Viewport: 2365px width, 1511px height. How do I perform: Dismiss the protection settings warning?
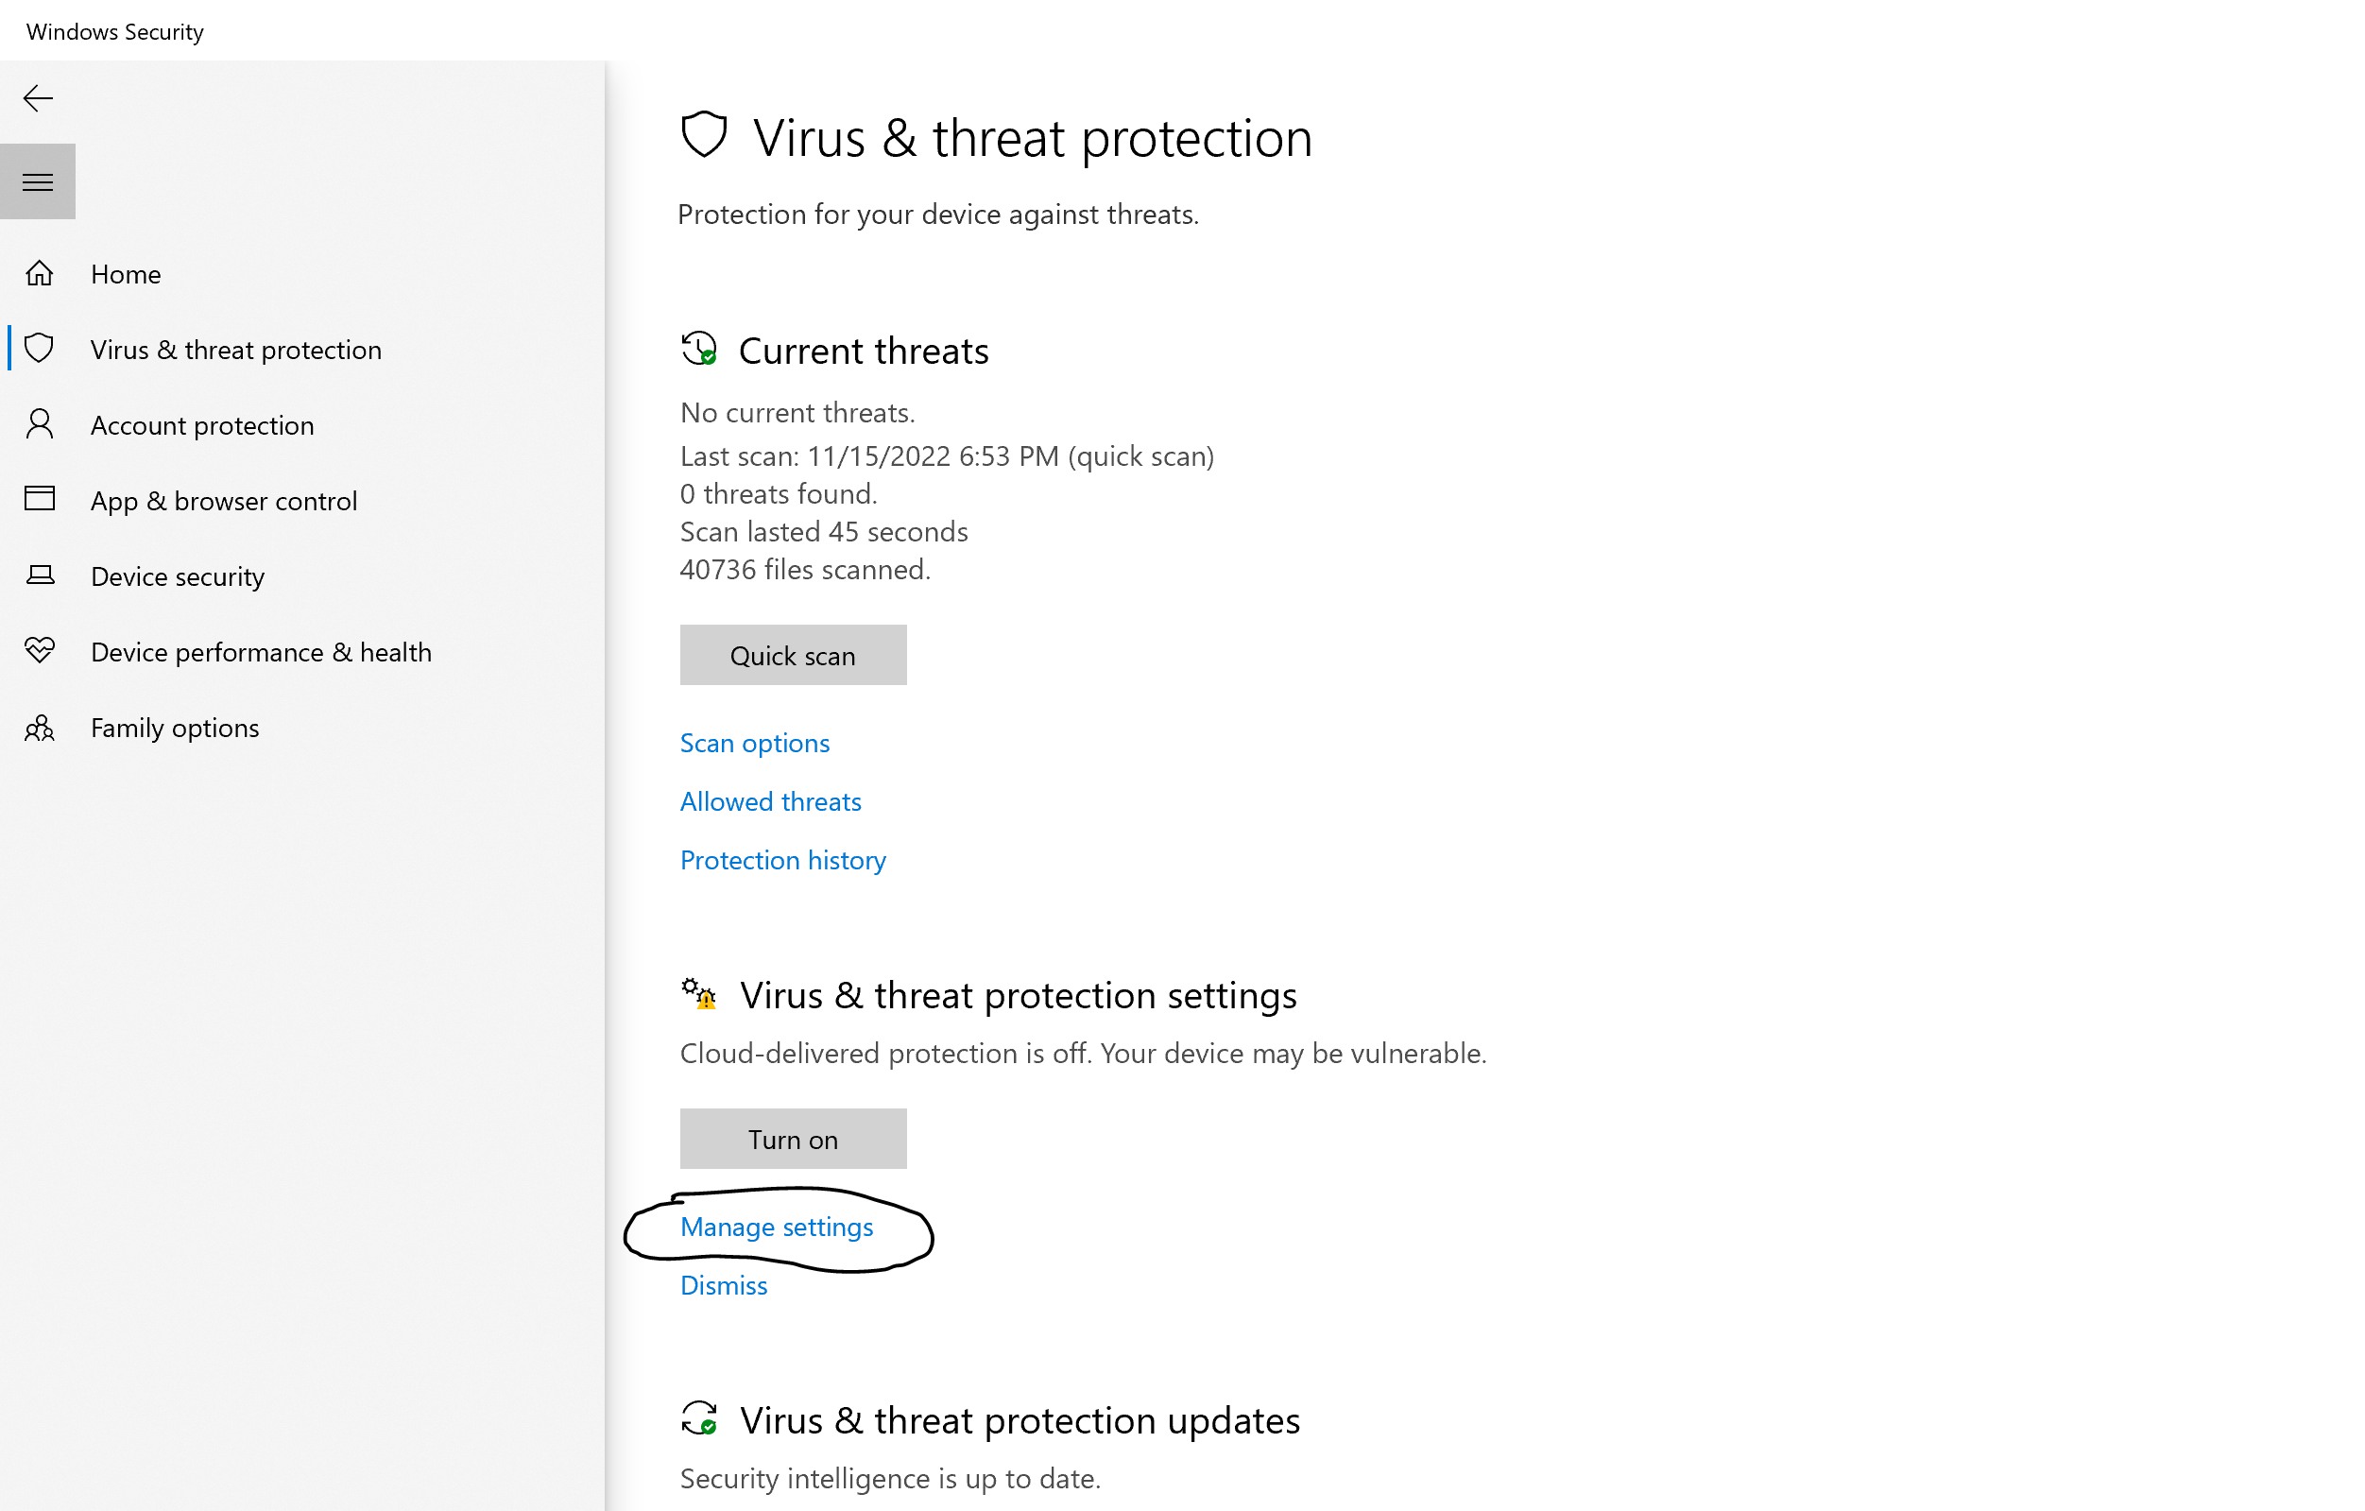click(x=723, y=1285)
